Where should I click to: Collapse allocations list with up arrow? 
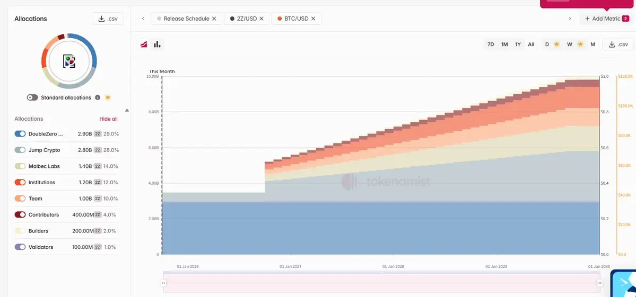pos(127,110)
